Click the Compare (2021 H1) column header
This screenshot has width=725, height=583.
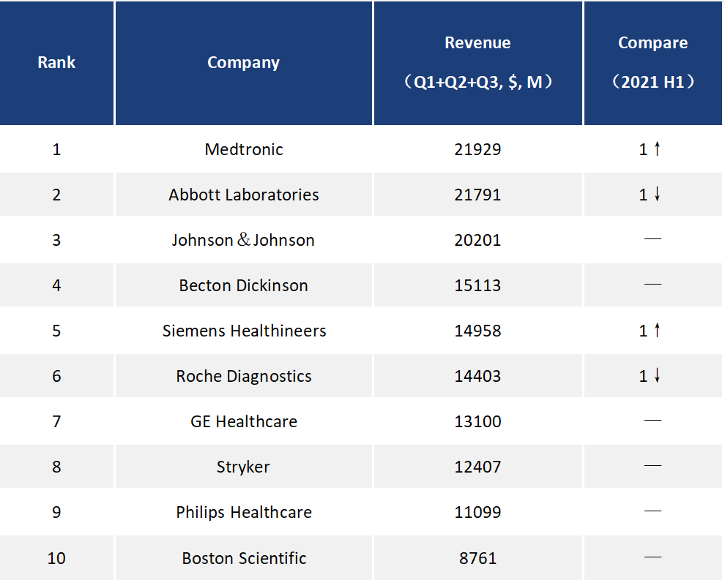coord(652,62)
